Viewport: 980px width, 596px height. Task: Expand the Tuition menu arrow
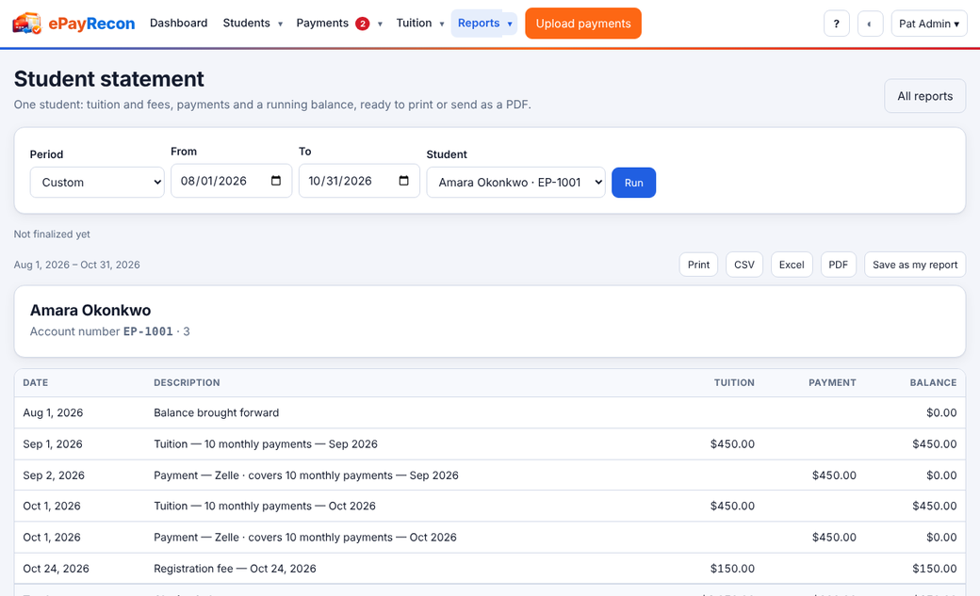pos(442,24)
